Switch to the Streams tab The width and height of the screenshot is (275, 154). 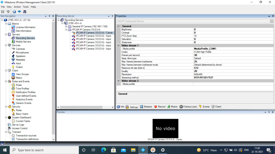(146, 107)
